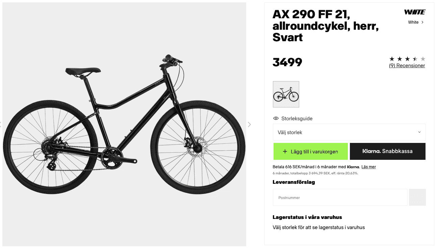Viewport: 437px width, 249px height.
Task: Select the small bike thumbnail image
Action: [x=286, y=94]
